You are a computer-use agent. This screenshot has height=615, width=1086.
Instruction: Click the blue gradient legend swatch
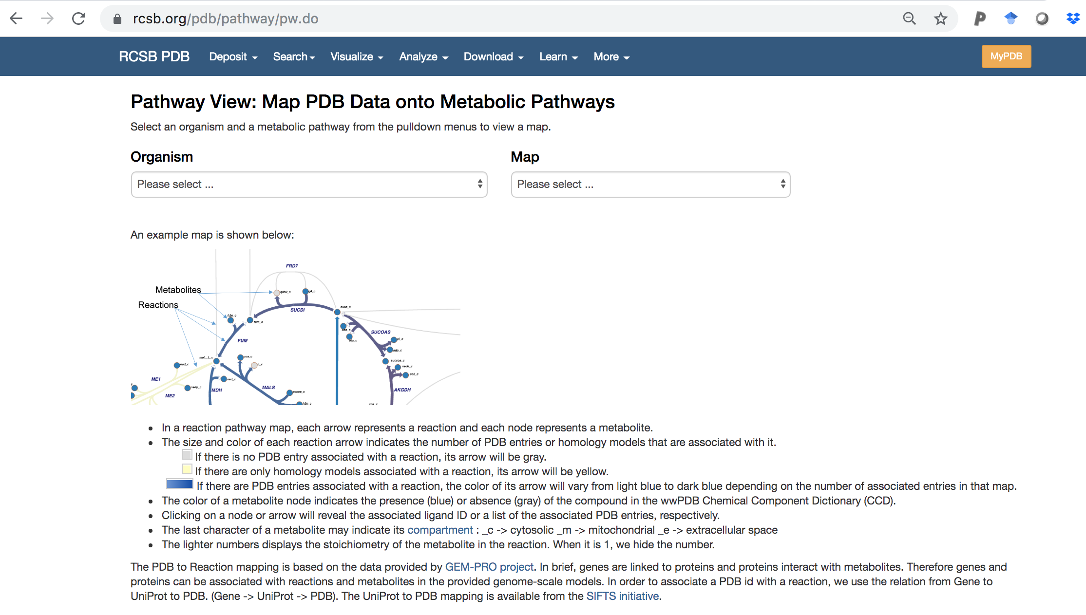(180, 484)
